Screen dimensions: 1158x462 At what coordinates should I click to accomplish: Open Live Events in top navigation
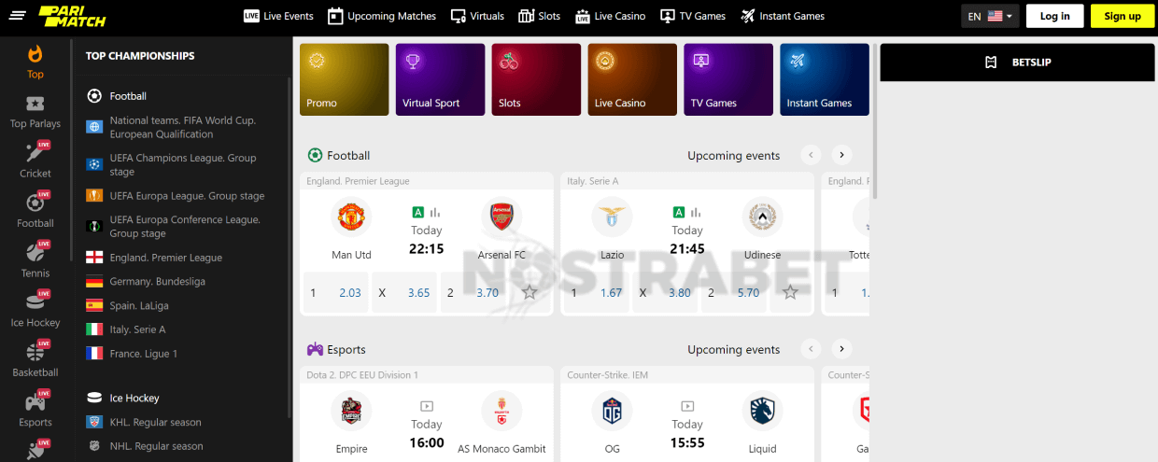(x=278, y=16)
